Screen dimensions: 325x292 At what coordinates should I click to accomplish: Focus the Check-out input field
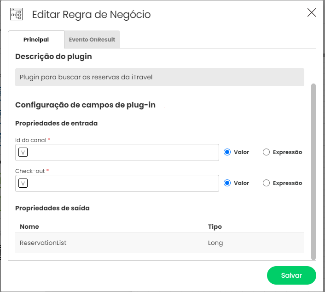117,184
